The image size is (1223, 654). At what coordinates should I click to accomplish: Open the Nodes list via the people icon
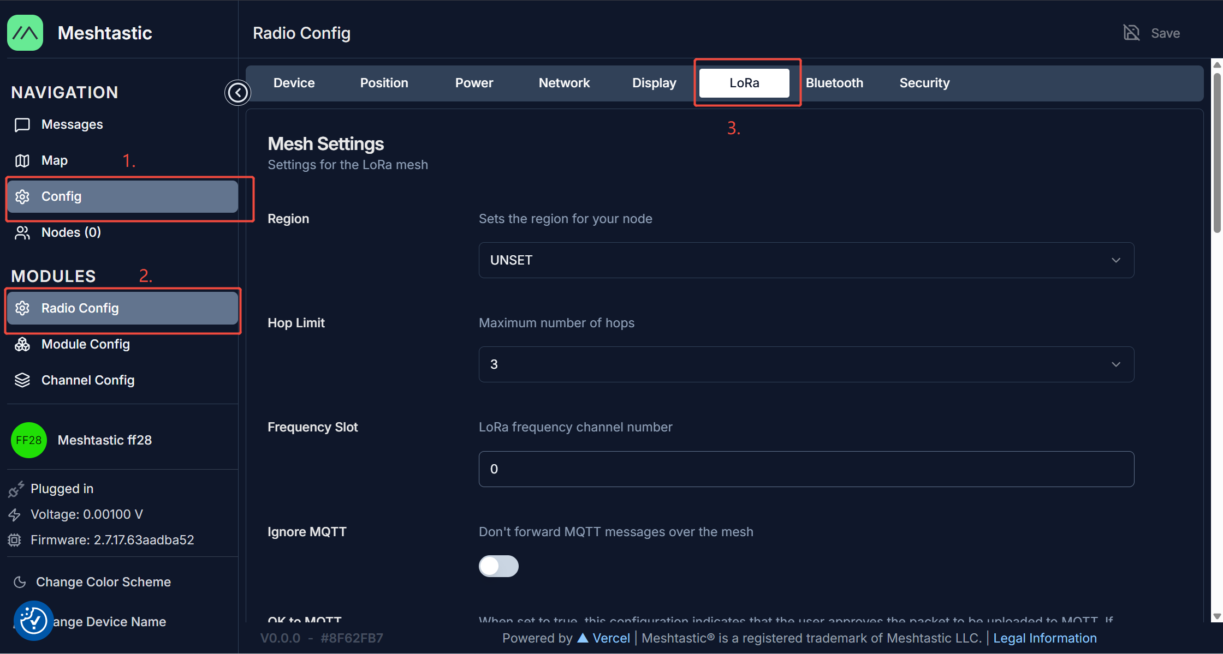tap(22, 233)
